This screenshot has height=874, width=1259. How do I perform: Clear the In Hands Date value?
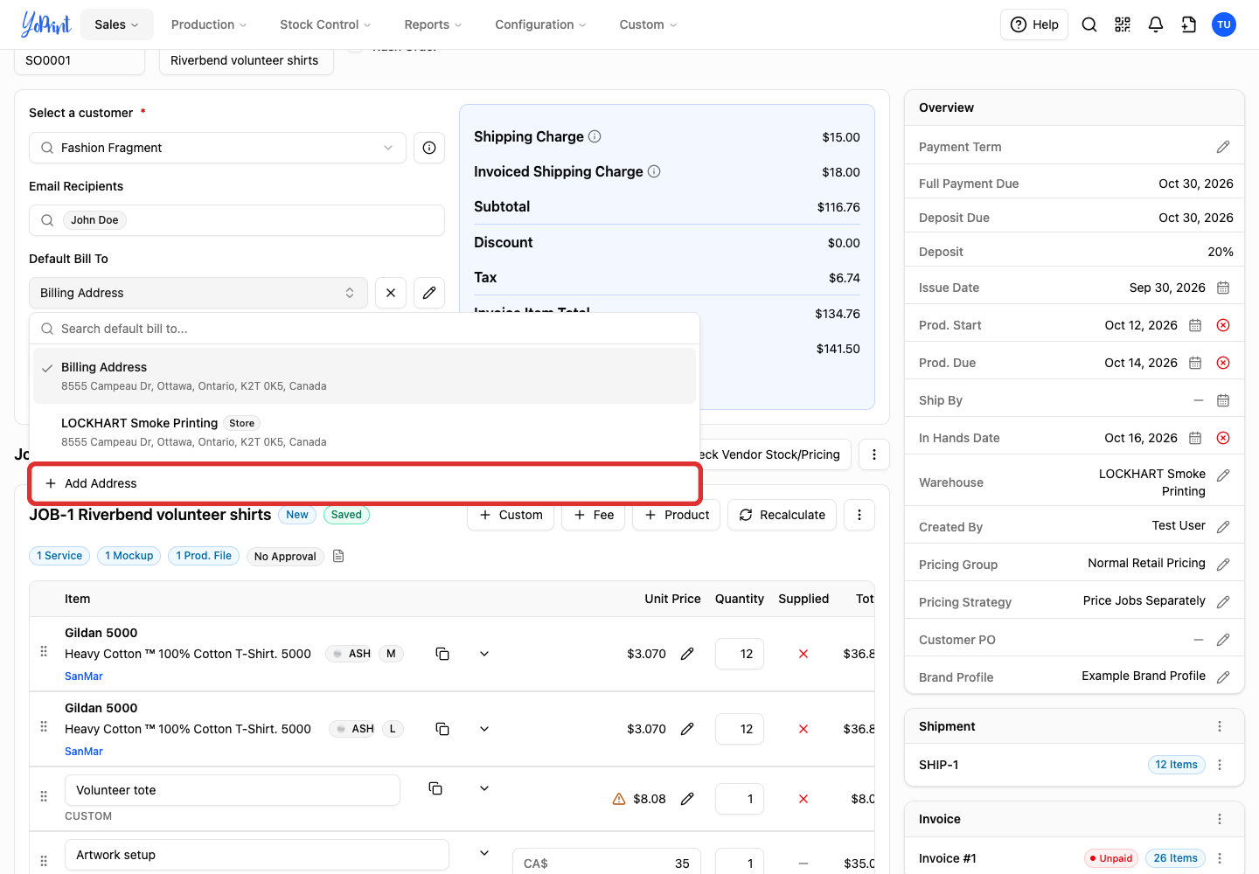tap(1223, 438)
